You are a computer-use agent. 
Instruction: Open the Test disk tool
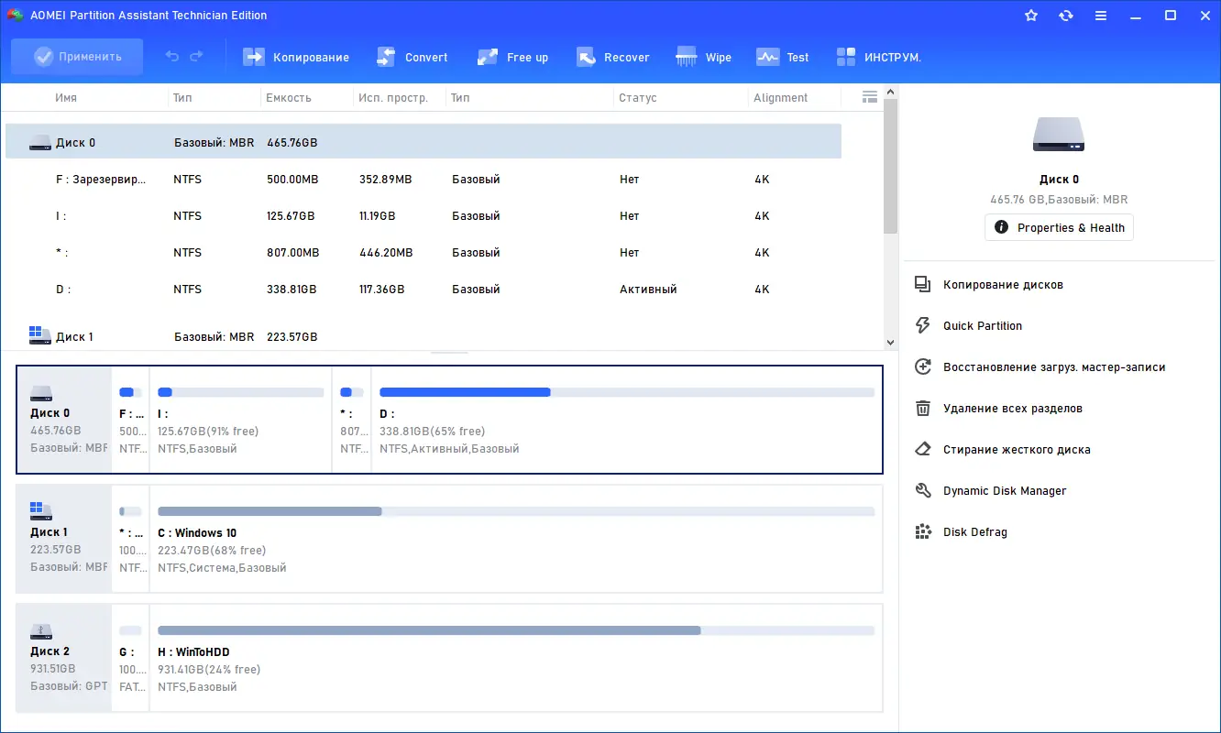point(782,57)
